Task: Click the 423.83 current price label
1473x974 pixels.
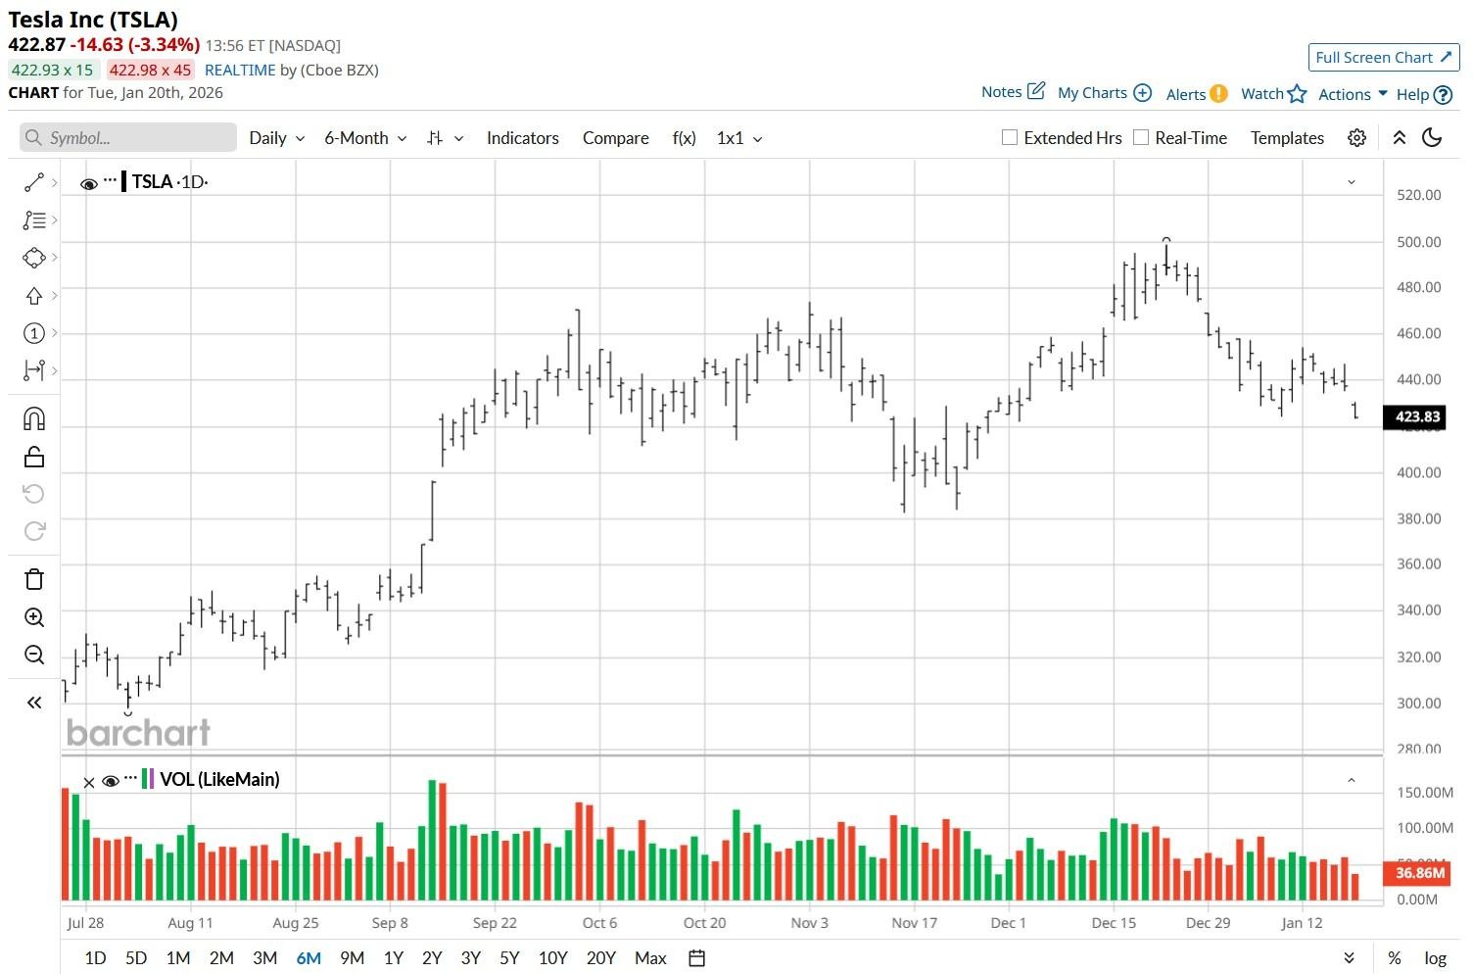Action: 1413,416
